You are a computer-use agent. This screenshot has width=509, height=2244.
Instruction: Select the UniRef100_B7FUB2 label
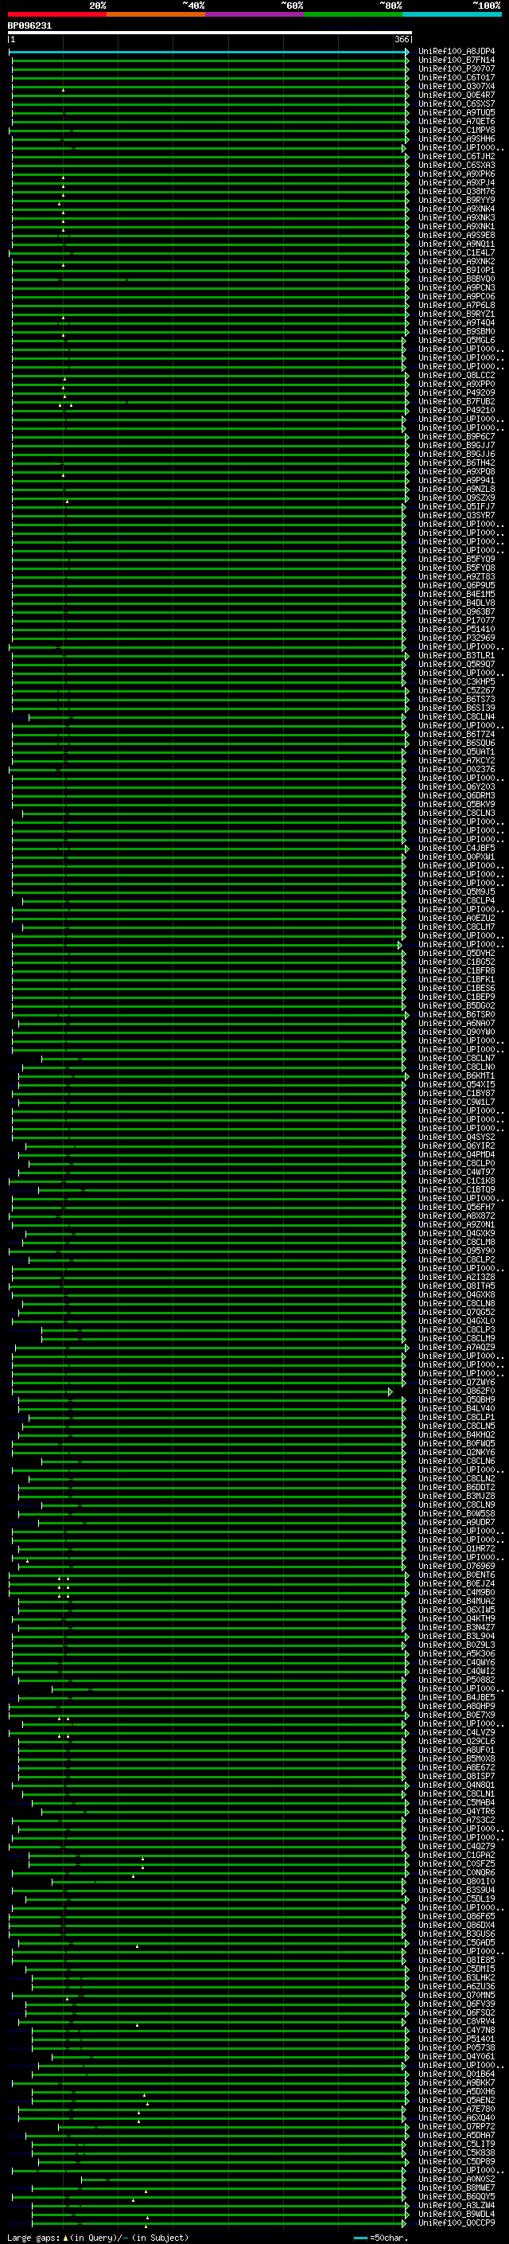(x=456, y=401)
